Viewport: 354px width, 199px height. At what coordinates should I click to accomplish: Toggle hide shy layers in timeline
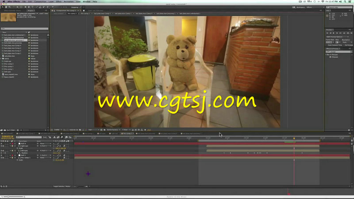pos(54,137)
